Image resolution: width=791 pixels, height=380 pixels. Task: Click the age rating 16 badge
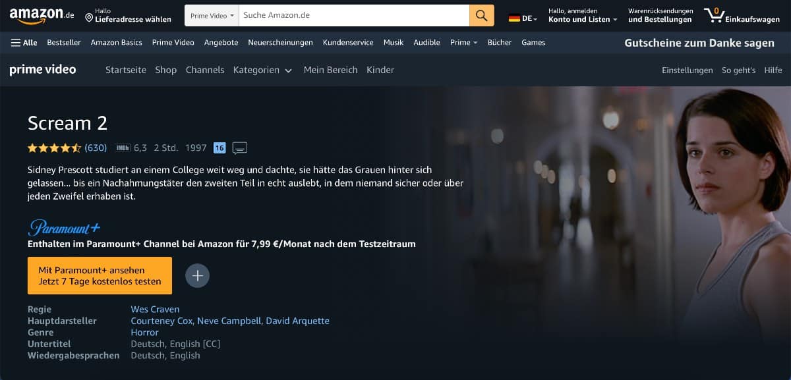tap(220, 148)
